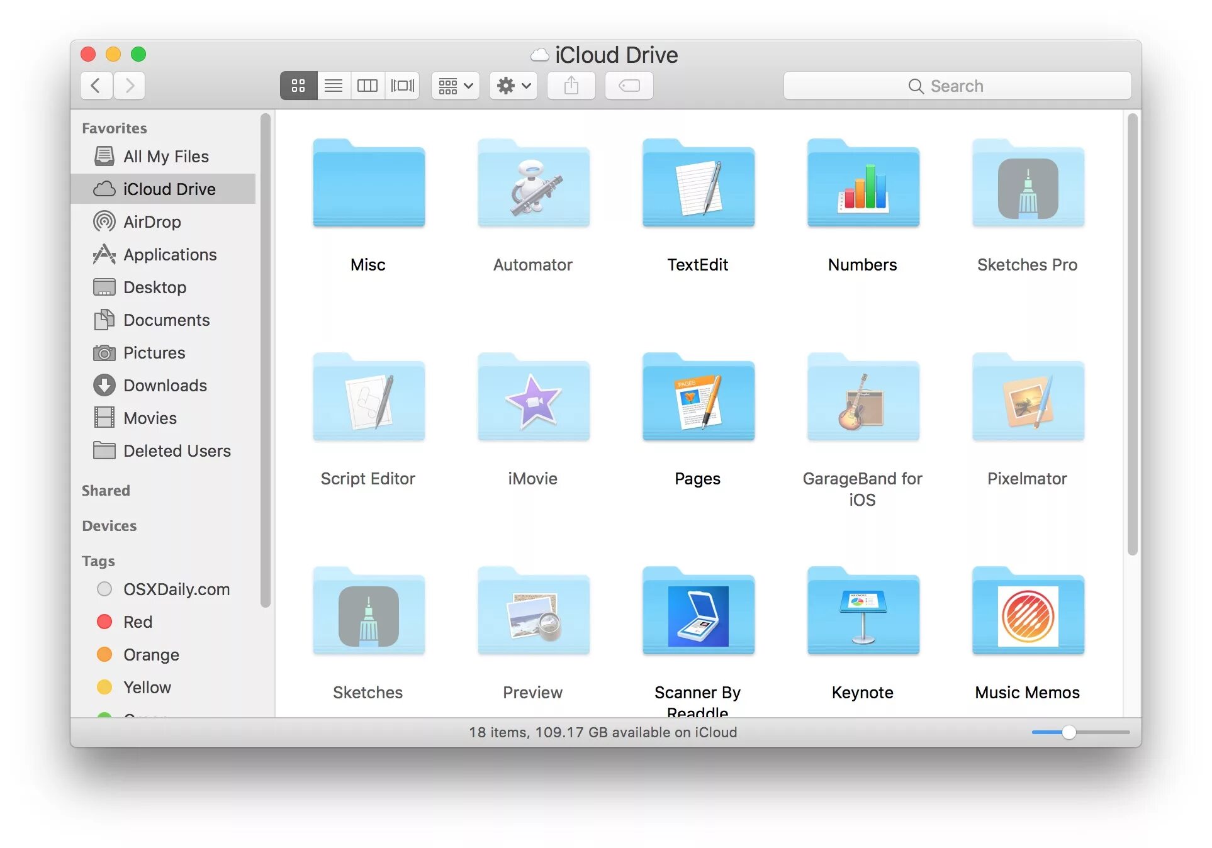1212x848 pixels.
Task: Click the Edit Tags toolbar button
Action: click(x=629, y=86)
